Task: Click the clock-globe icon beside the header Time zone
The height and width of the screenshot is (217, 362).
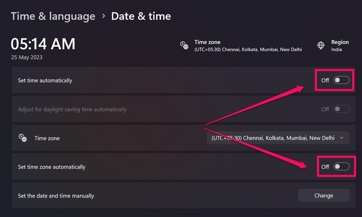Action: tap(184, 45)
